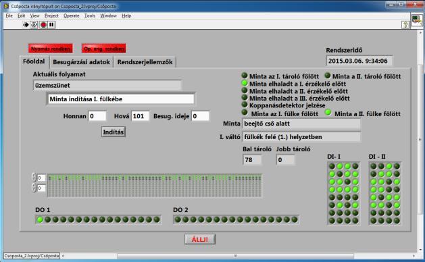Click LED for Minta elhaladt a III. érzékelő előtt

click(x=245, y=97)
